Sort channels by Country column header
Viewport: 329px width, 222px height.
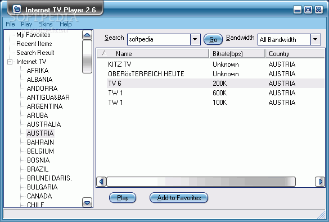click(x=295, y=54)
